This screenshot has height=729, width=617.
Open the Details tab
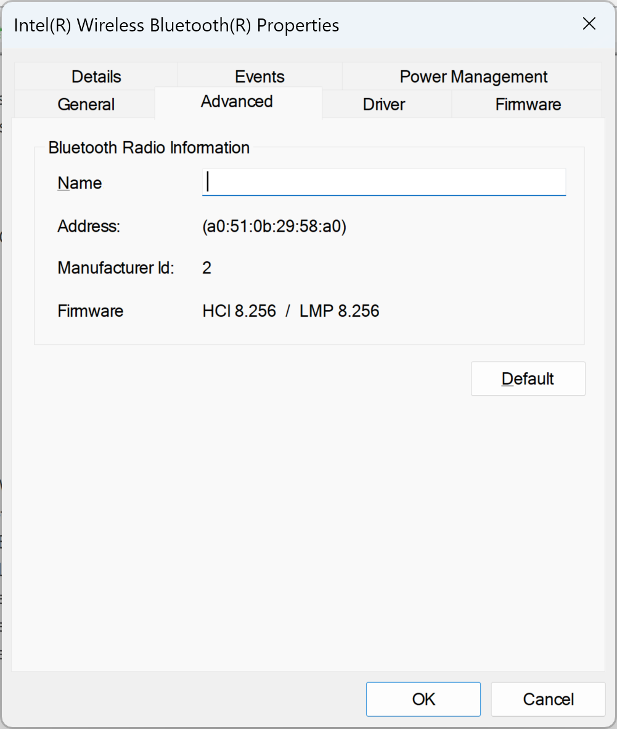(x=96, y=76)
